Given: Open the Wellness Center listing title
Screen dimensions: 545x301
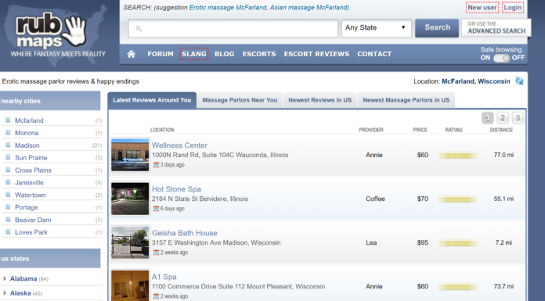Looking at the screenshot, I should tap(179, 145).
